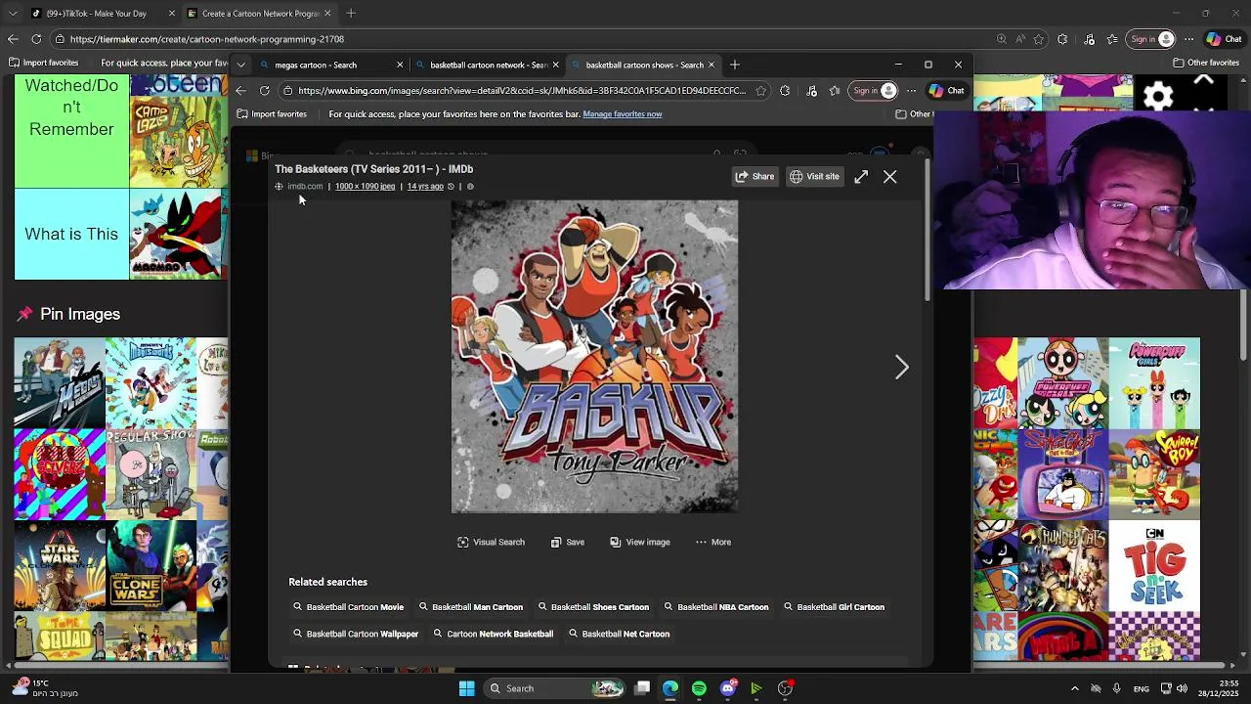
Task: Switch to the TikTok - Make Your Day tab
Action: [103, 14]
